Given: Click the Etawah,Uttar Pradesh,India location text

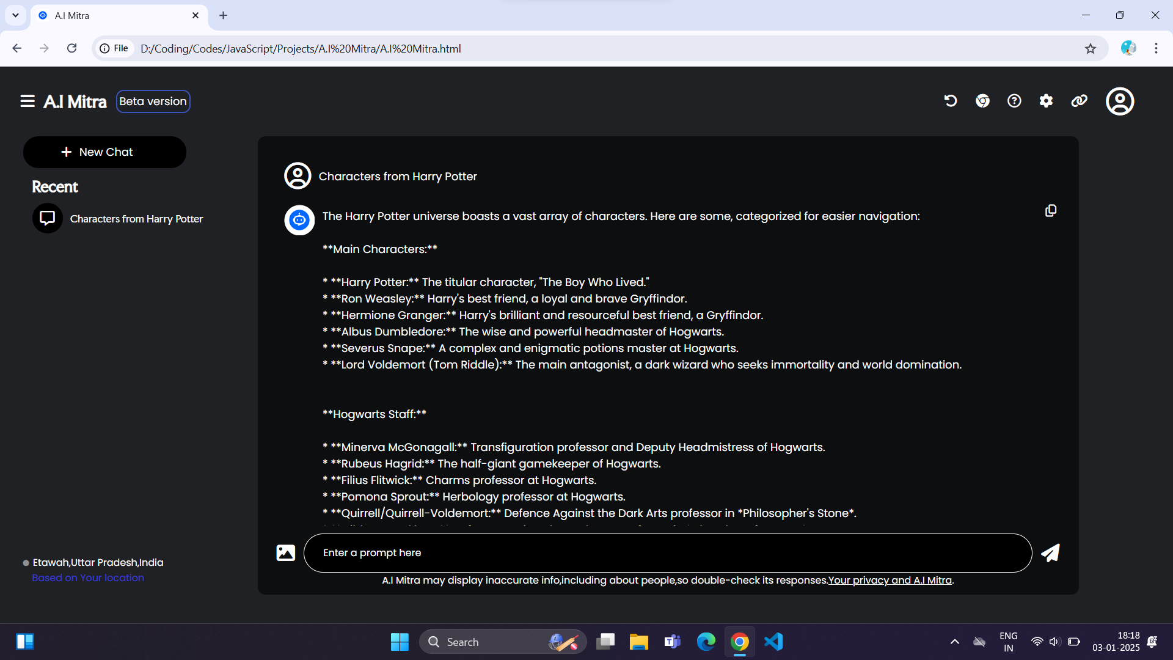Looking at the screenshot, I should [98, 563].
